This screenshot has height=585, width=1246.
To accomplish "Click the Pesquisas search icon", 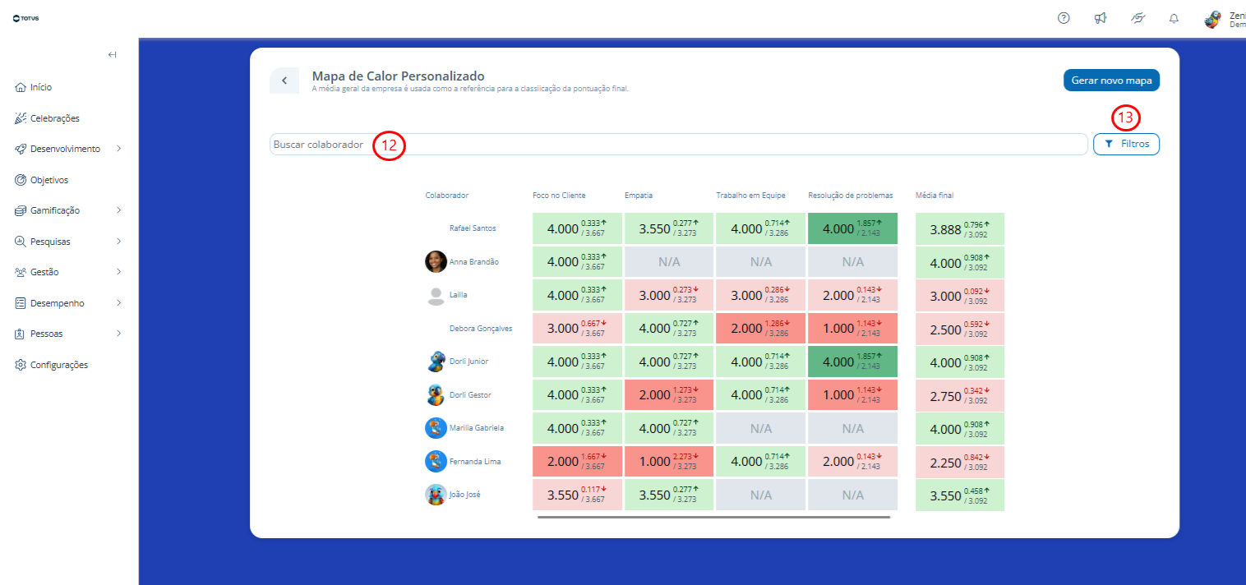I will pyautogui.click(x=21, y=242).
